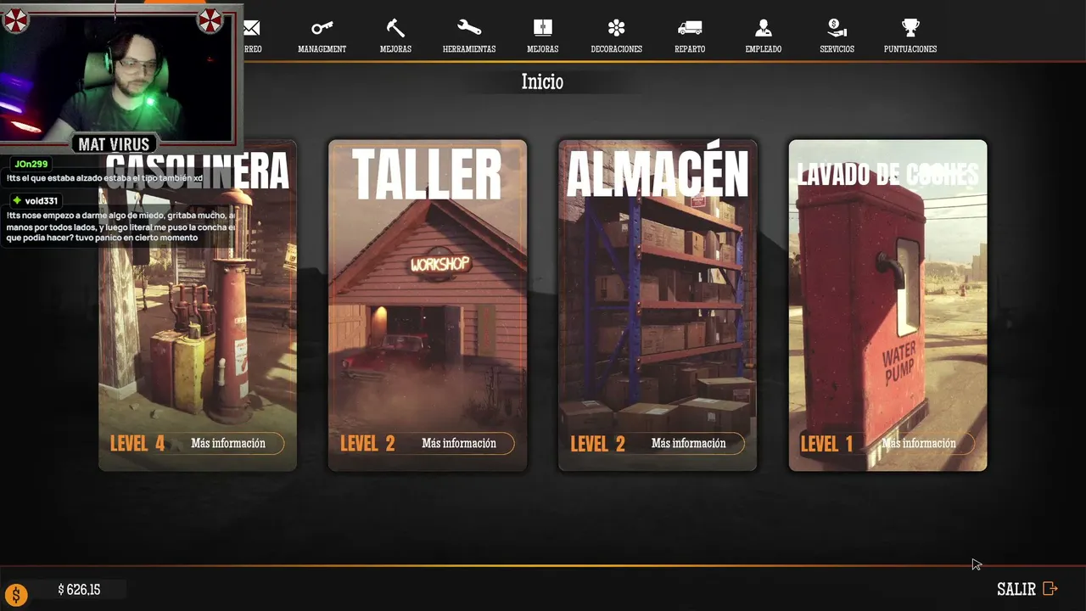Select the Reparto menu label
This screenshot has width=1086, height=611.
pyautogui.click(x=690, y=49)
